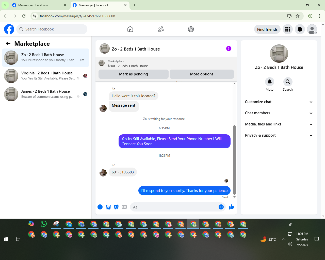Click the back arrow next to Marketplace

point(8,43)
